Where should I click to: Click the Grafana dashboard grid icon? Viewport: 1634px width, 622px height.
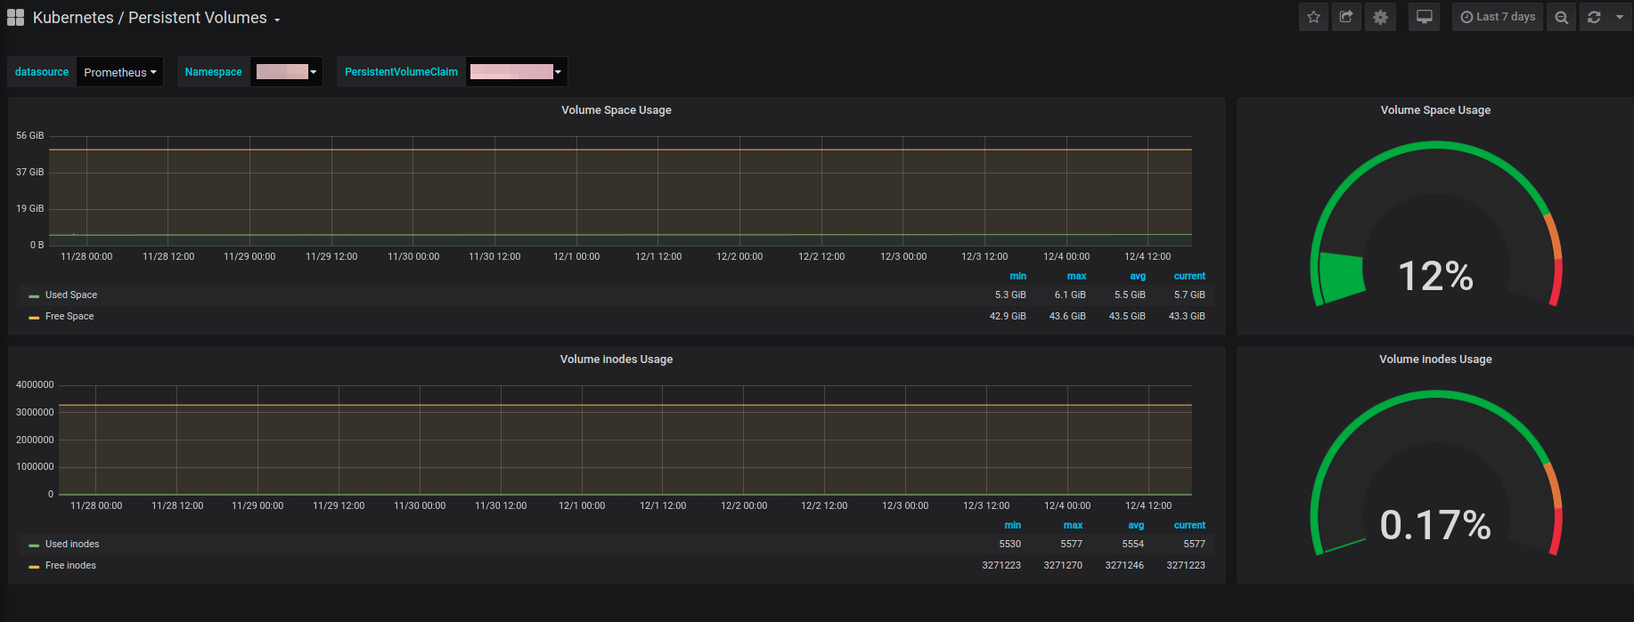click(x=15, y=18)
